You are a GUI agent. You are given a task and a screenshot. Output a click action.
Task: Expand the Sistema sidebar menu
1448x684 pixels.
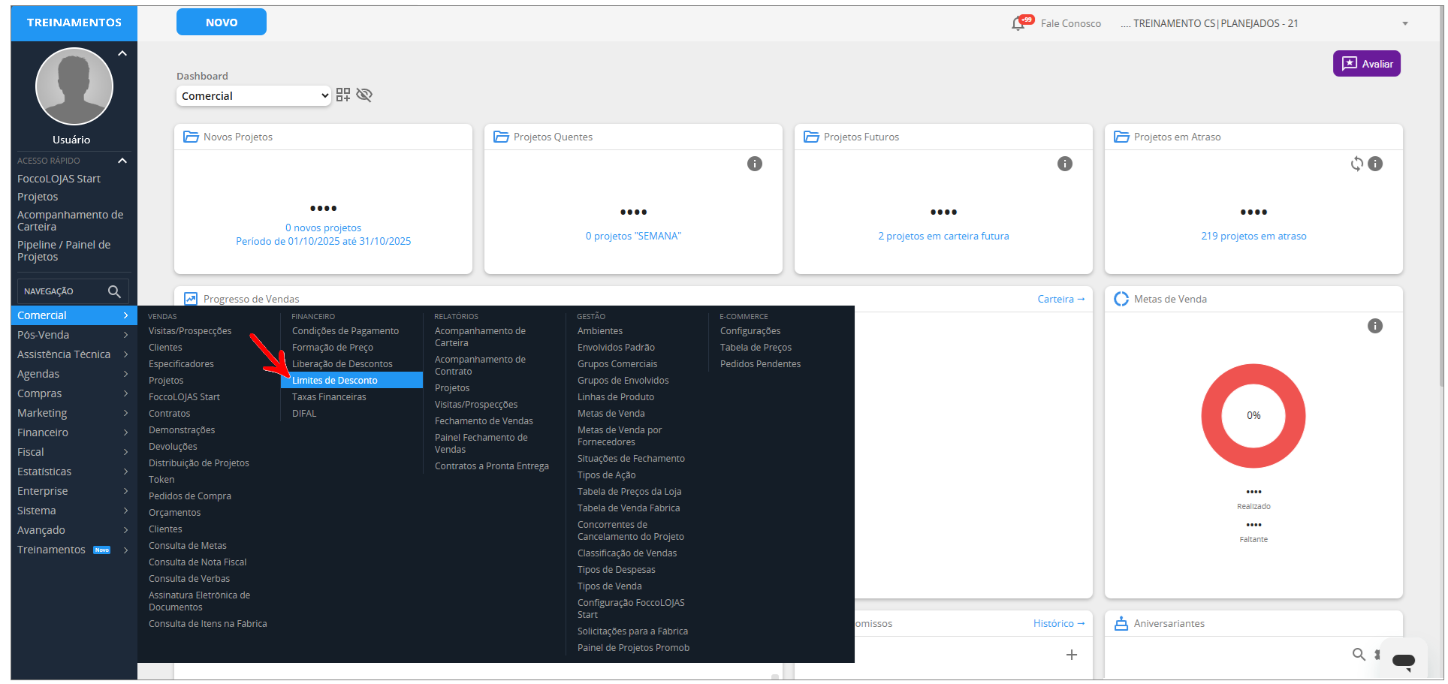[74, 511]
